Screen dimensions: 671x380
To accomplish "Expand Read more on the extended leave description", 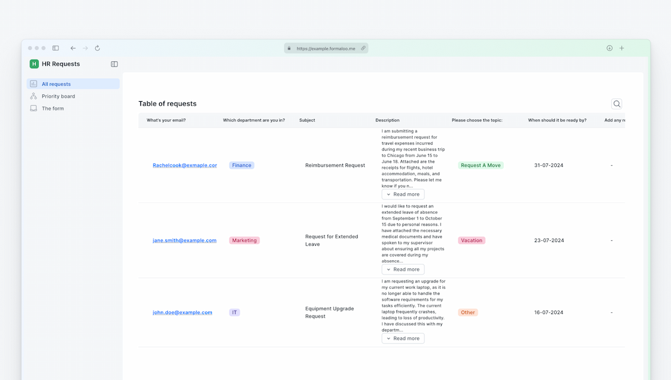I will (403, 269).
